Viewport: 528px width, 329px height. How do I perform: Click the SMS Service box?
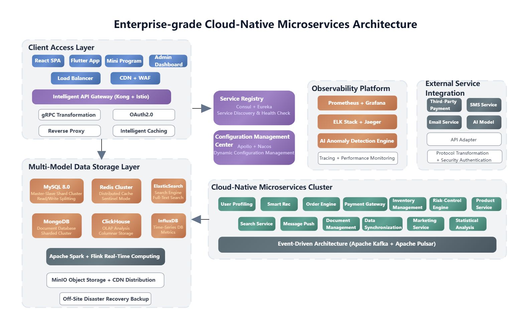coord(484,105)
